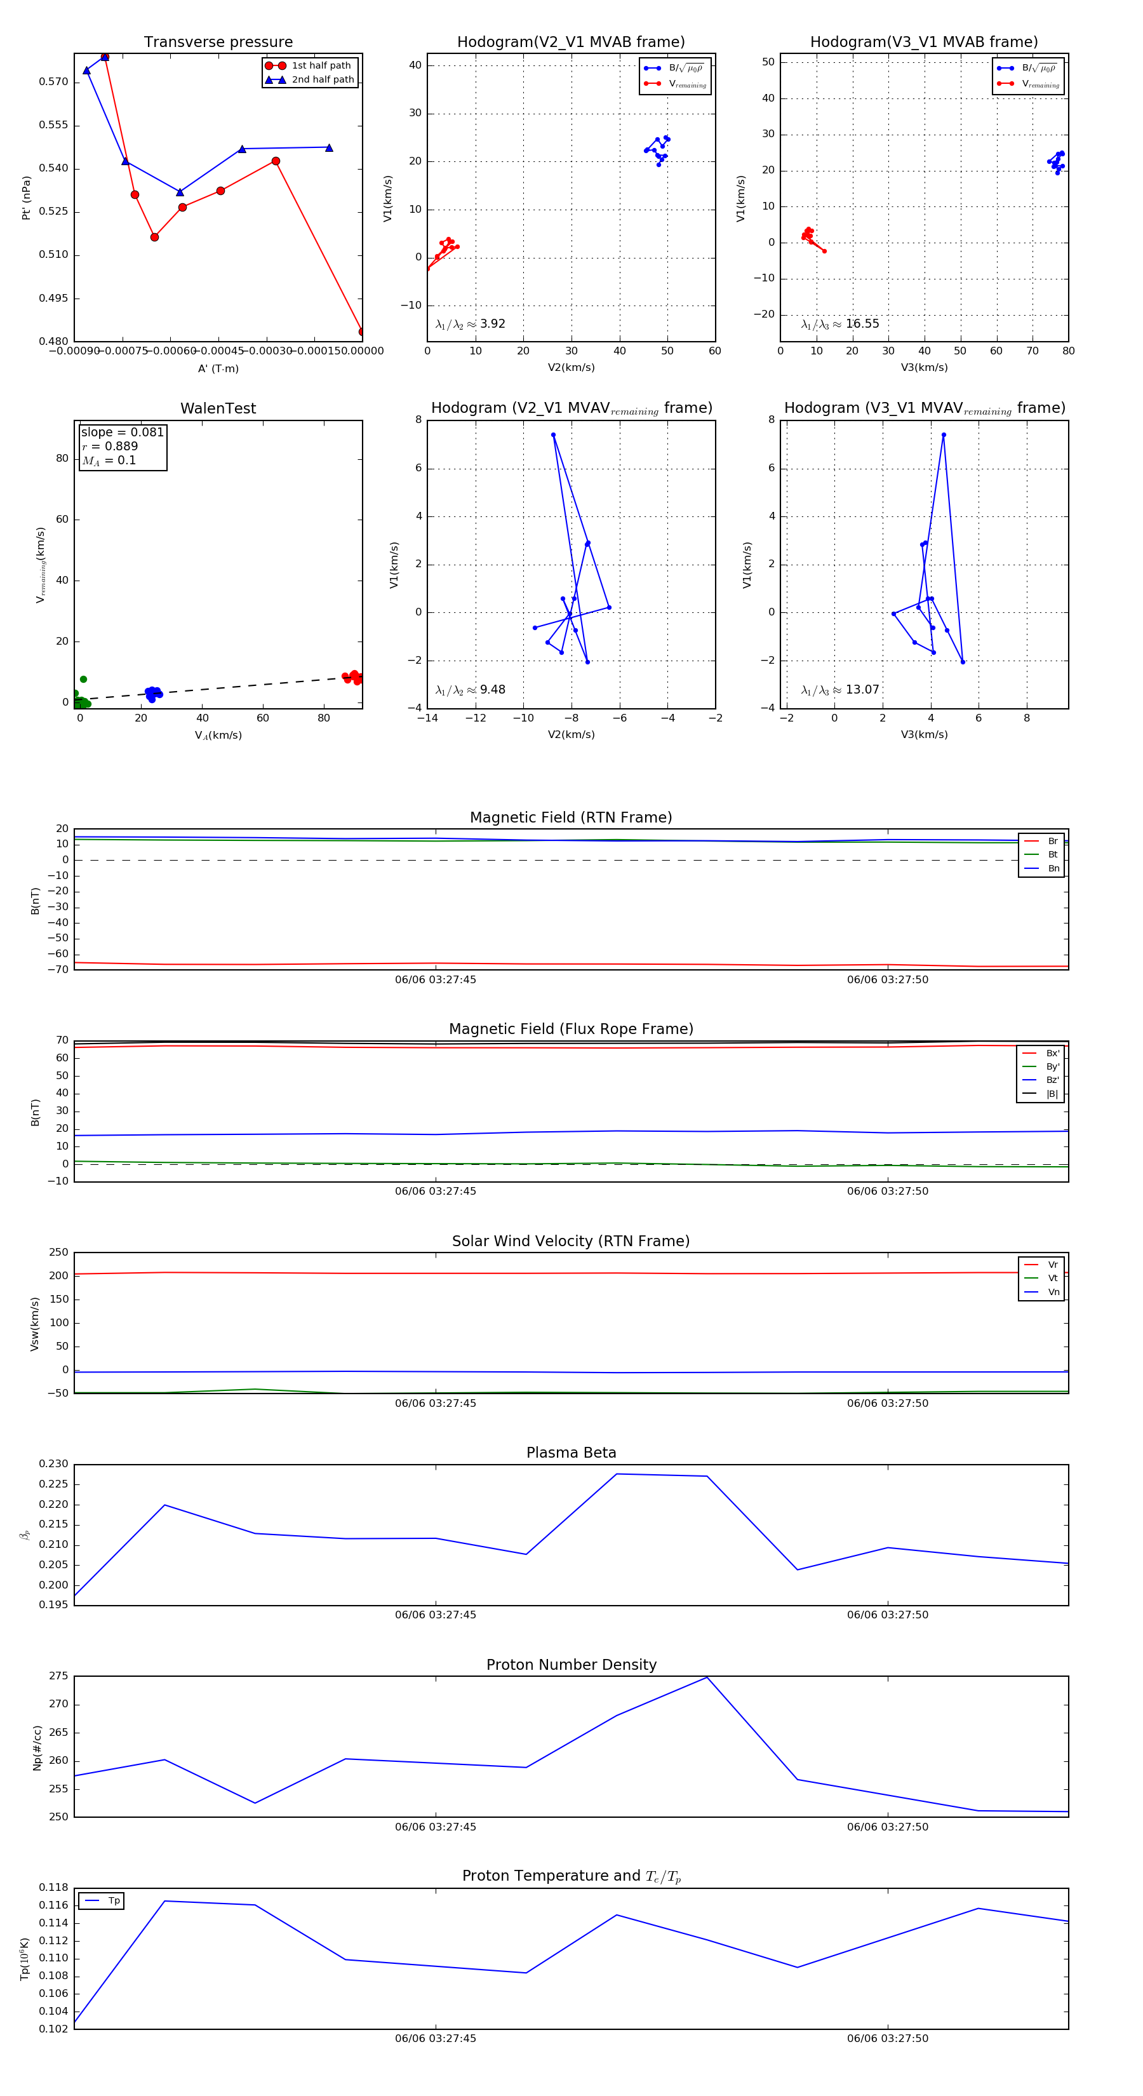Click the "Transverse pressure" plot title
Image resolution: width=1143 pixels, height=2096 pixels.
coord(218,43)
